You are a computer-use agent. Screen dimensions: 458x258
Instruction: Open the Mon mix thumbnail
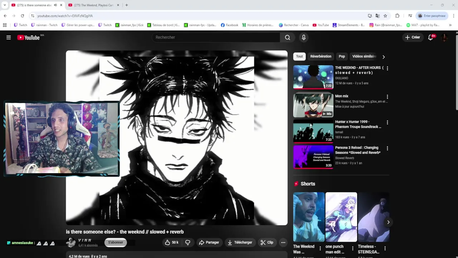(313, 105)
